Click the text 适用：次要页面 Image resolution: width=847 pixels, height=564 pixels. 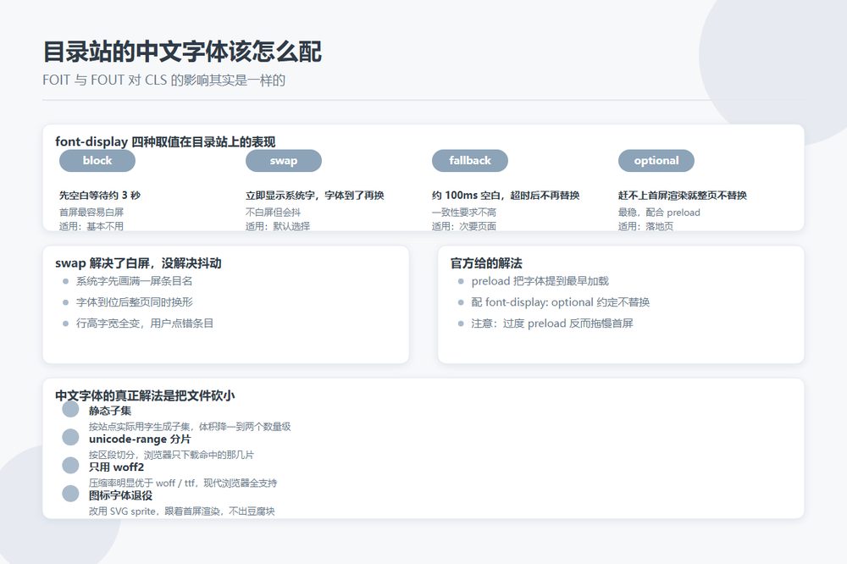(464, 226)
